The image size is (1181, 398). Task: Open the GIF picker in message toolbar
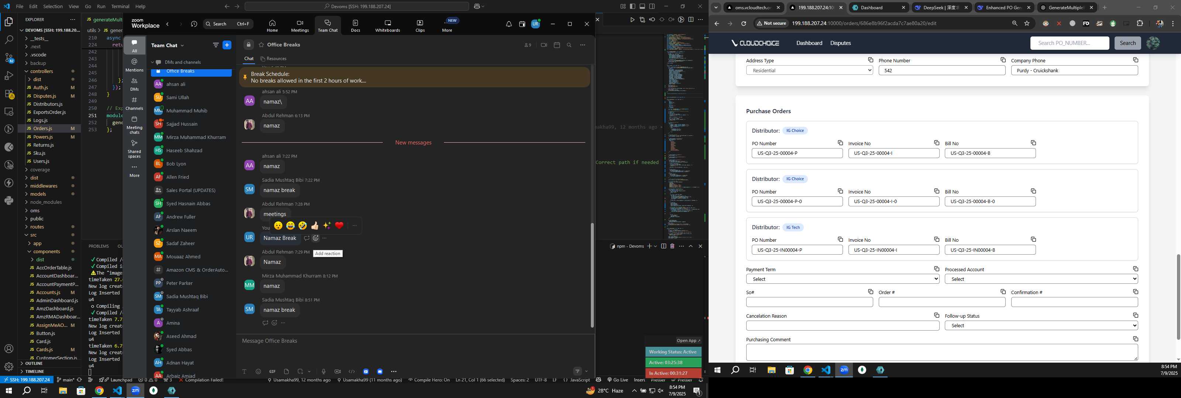[272, 371]
